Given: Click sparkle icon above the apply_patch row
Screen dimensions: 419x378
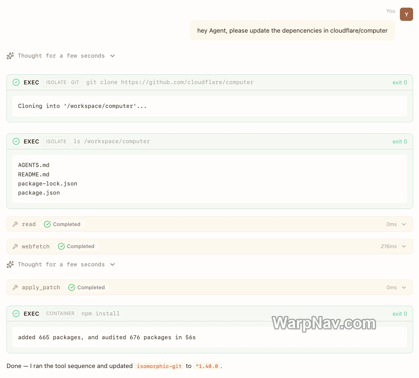Looking at the screenshot, I should click(10, 265).
